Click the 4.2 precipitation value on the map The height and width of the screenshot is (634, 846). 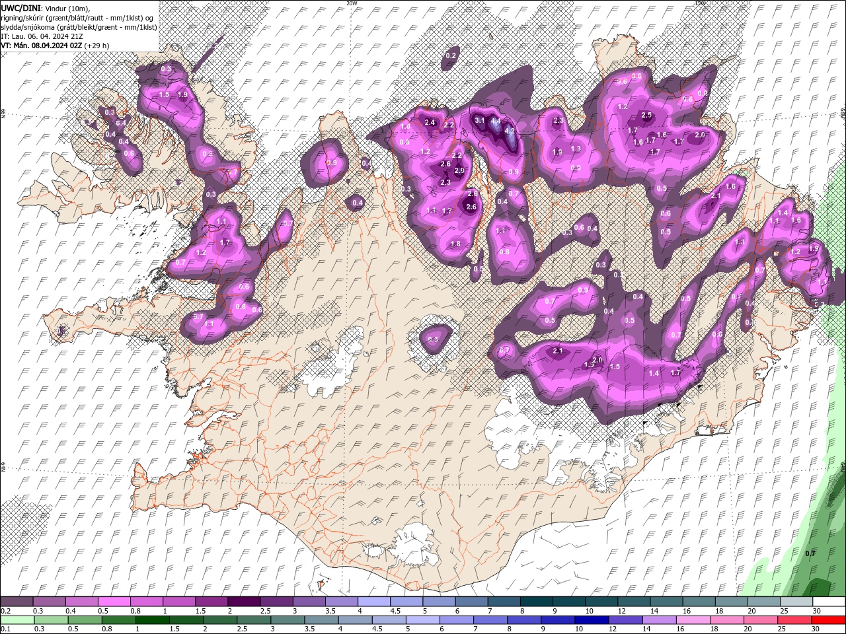510,131
